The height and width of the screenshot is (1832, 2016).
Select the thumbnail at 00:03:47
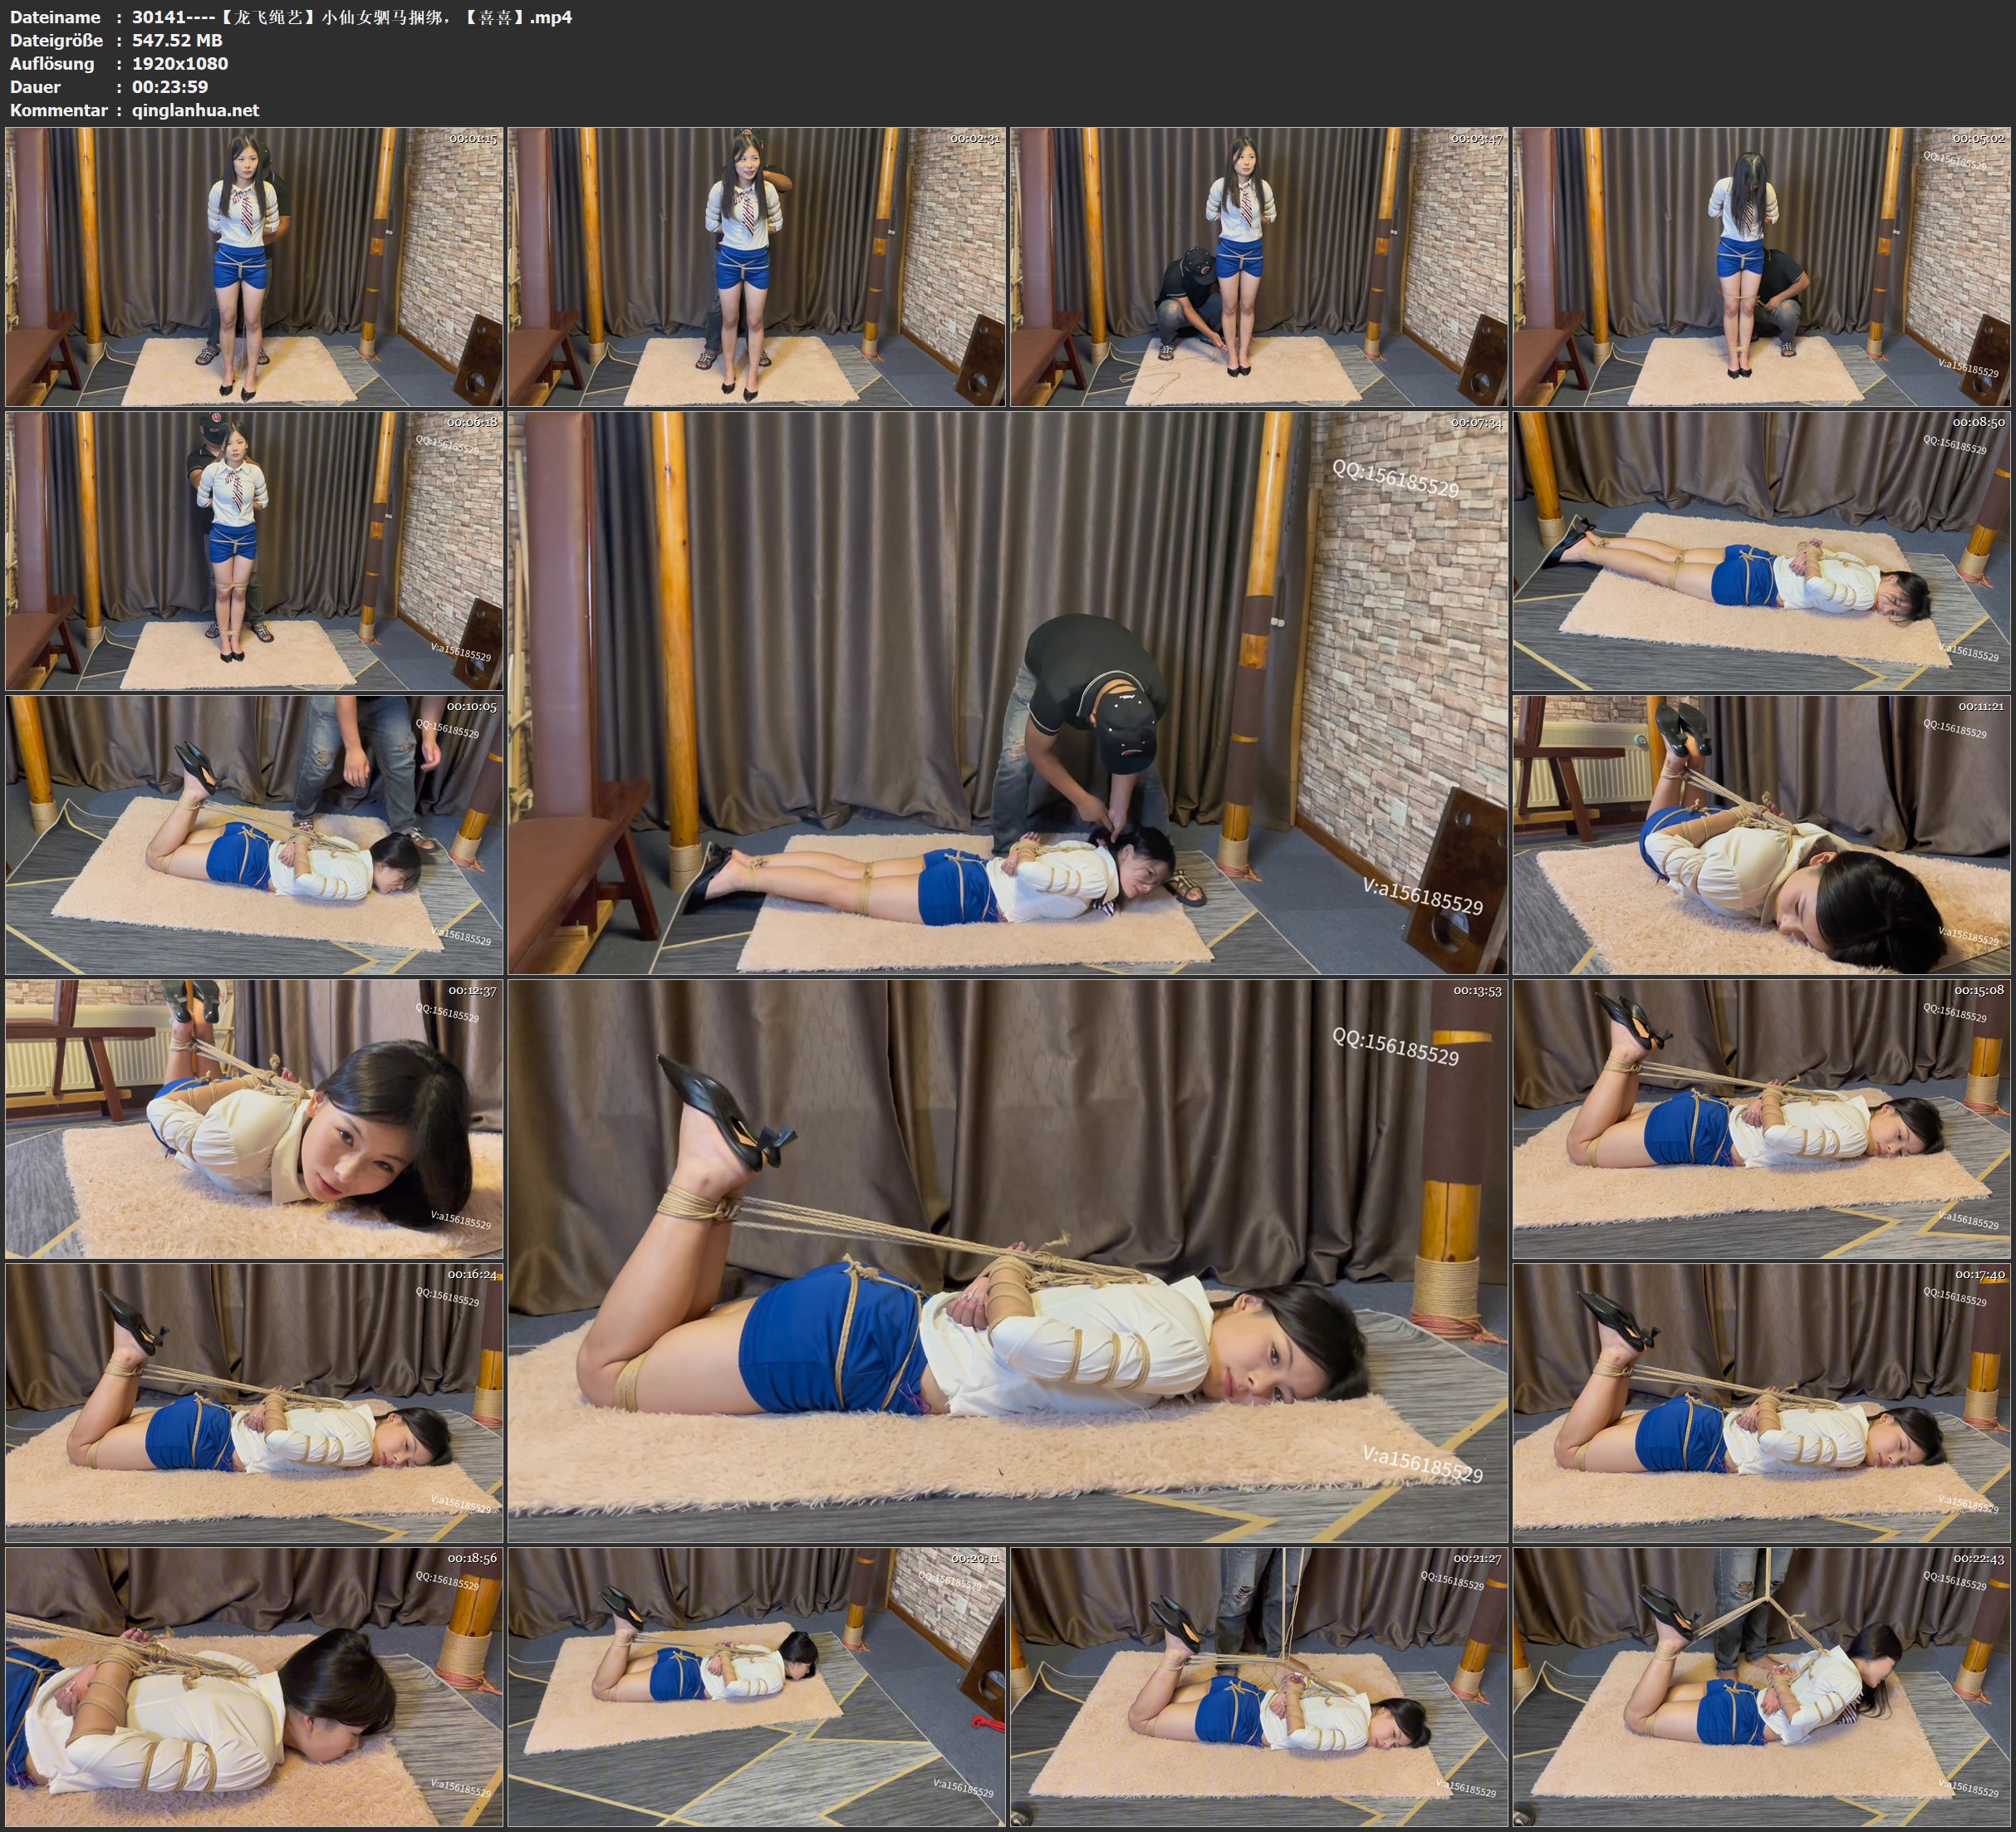[x=1258, y=266]
